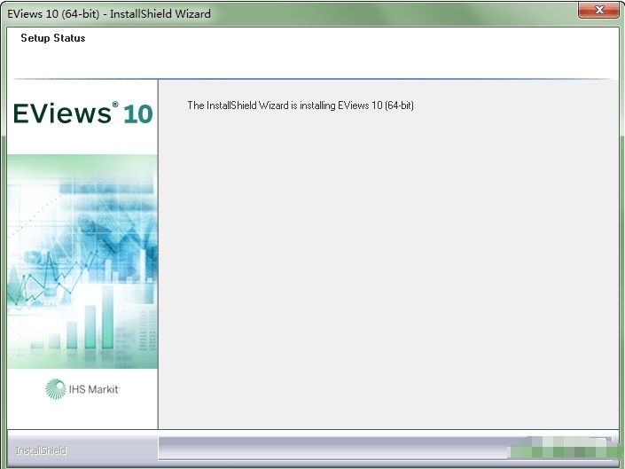Click the chart artwork in sidebar
The height and width of the screenshot is (469, 625).
[x=82, y=262]
